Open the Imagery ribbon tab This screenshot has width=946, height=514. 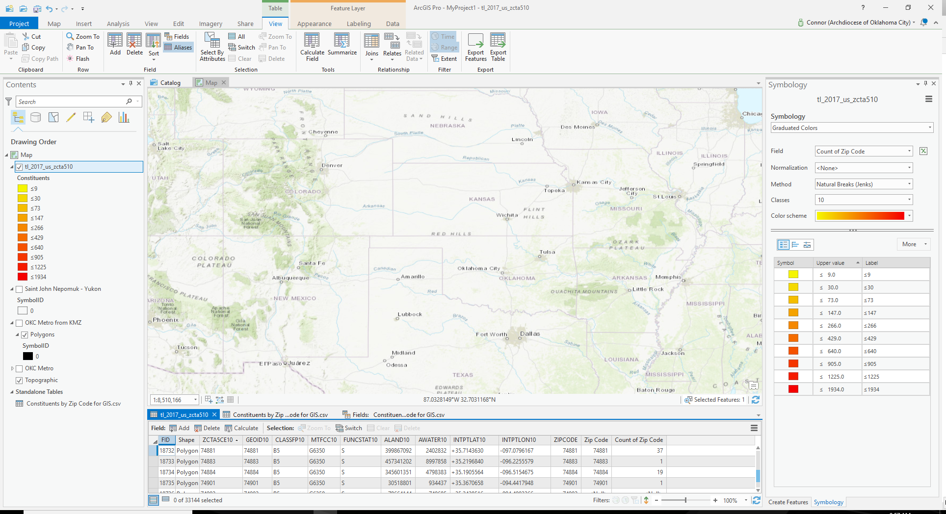210,24
